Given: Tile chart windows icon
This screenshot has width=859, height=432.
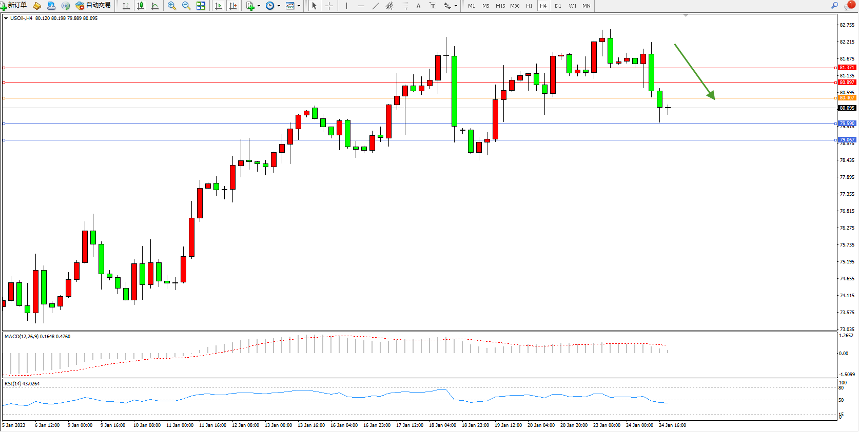Looking at the screenshot, I should point(201,6).
